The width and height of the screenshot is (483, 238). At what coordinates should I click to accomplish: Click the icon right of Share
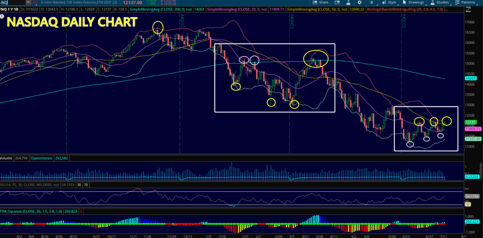click(x=337, y=2)
